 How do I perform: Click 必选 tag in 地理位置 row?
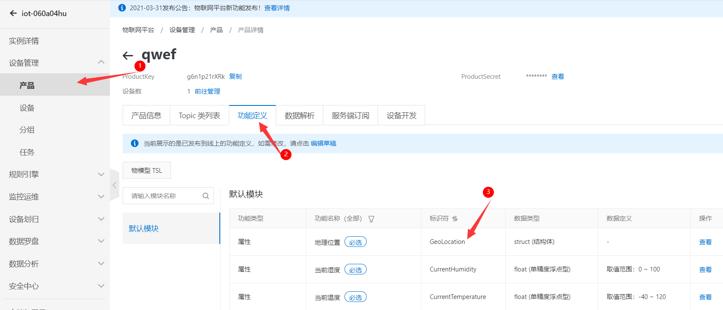356,242
